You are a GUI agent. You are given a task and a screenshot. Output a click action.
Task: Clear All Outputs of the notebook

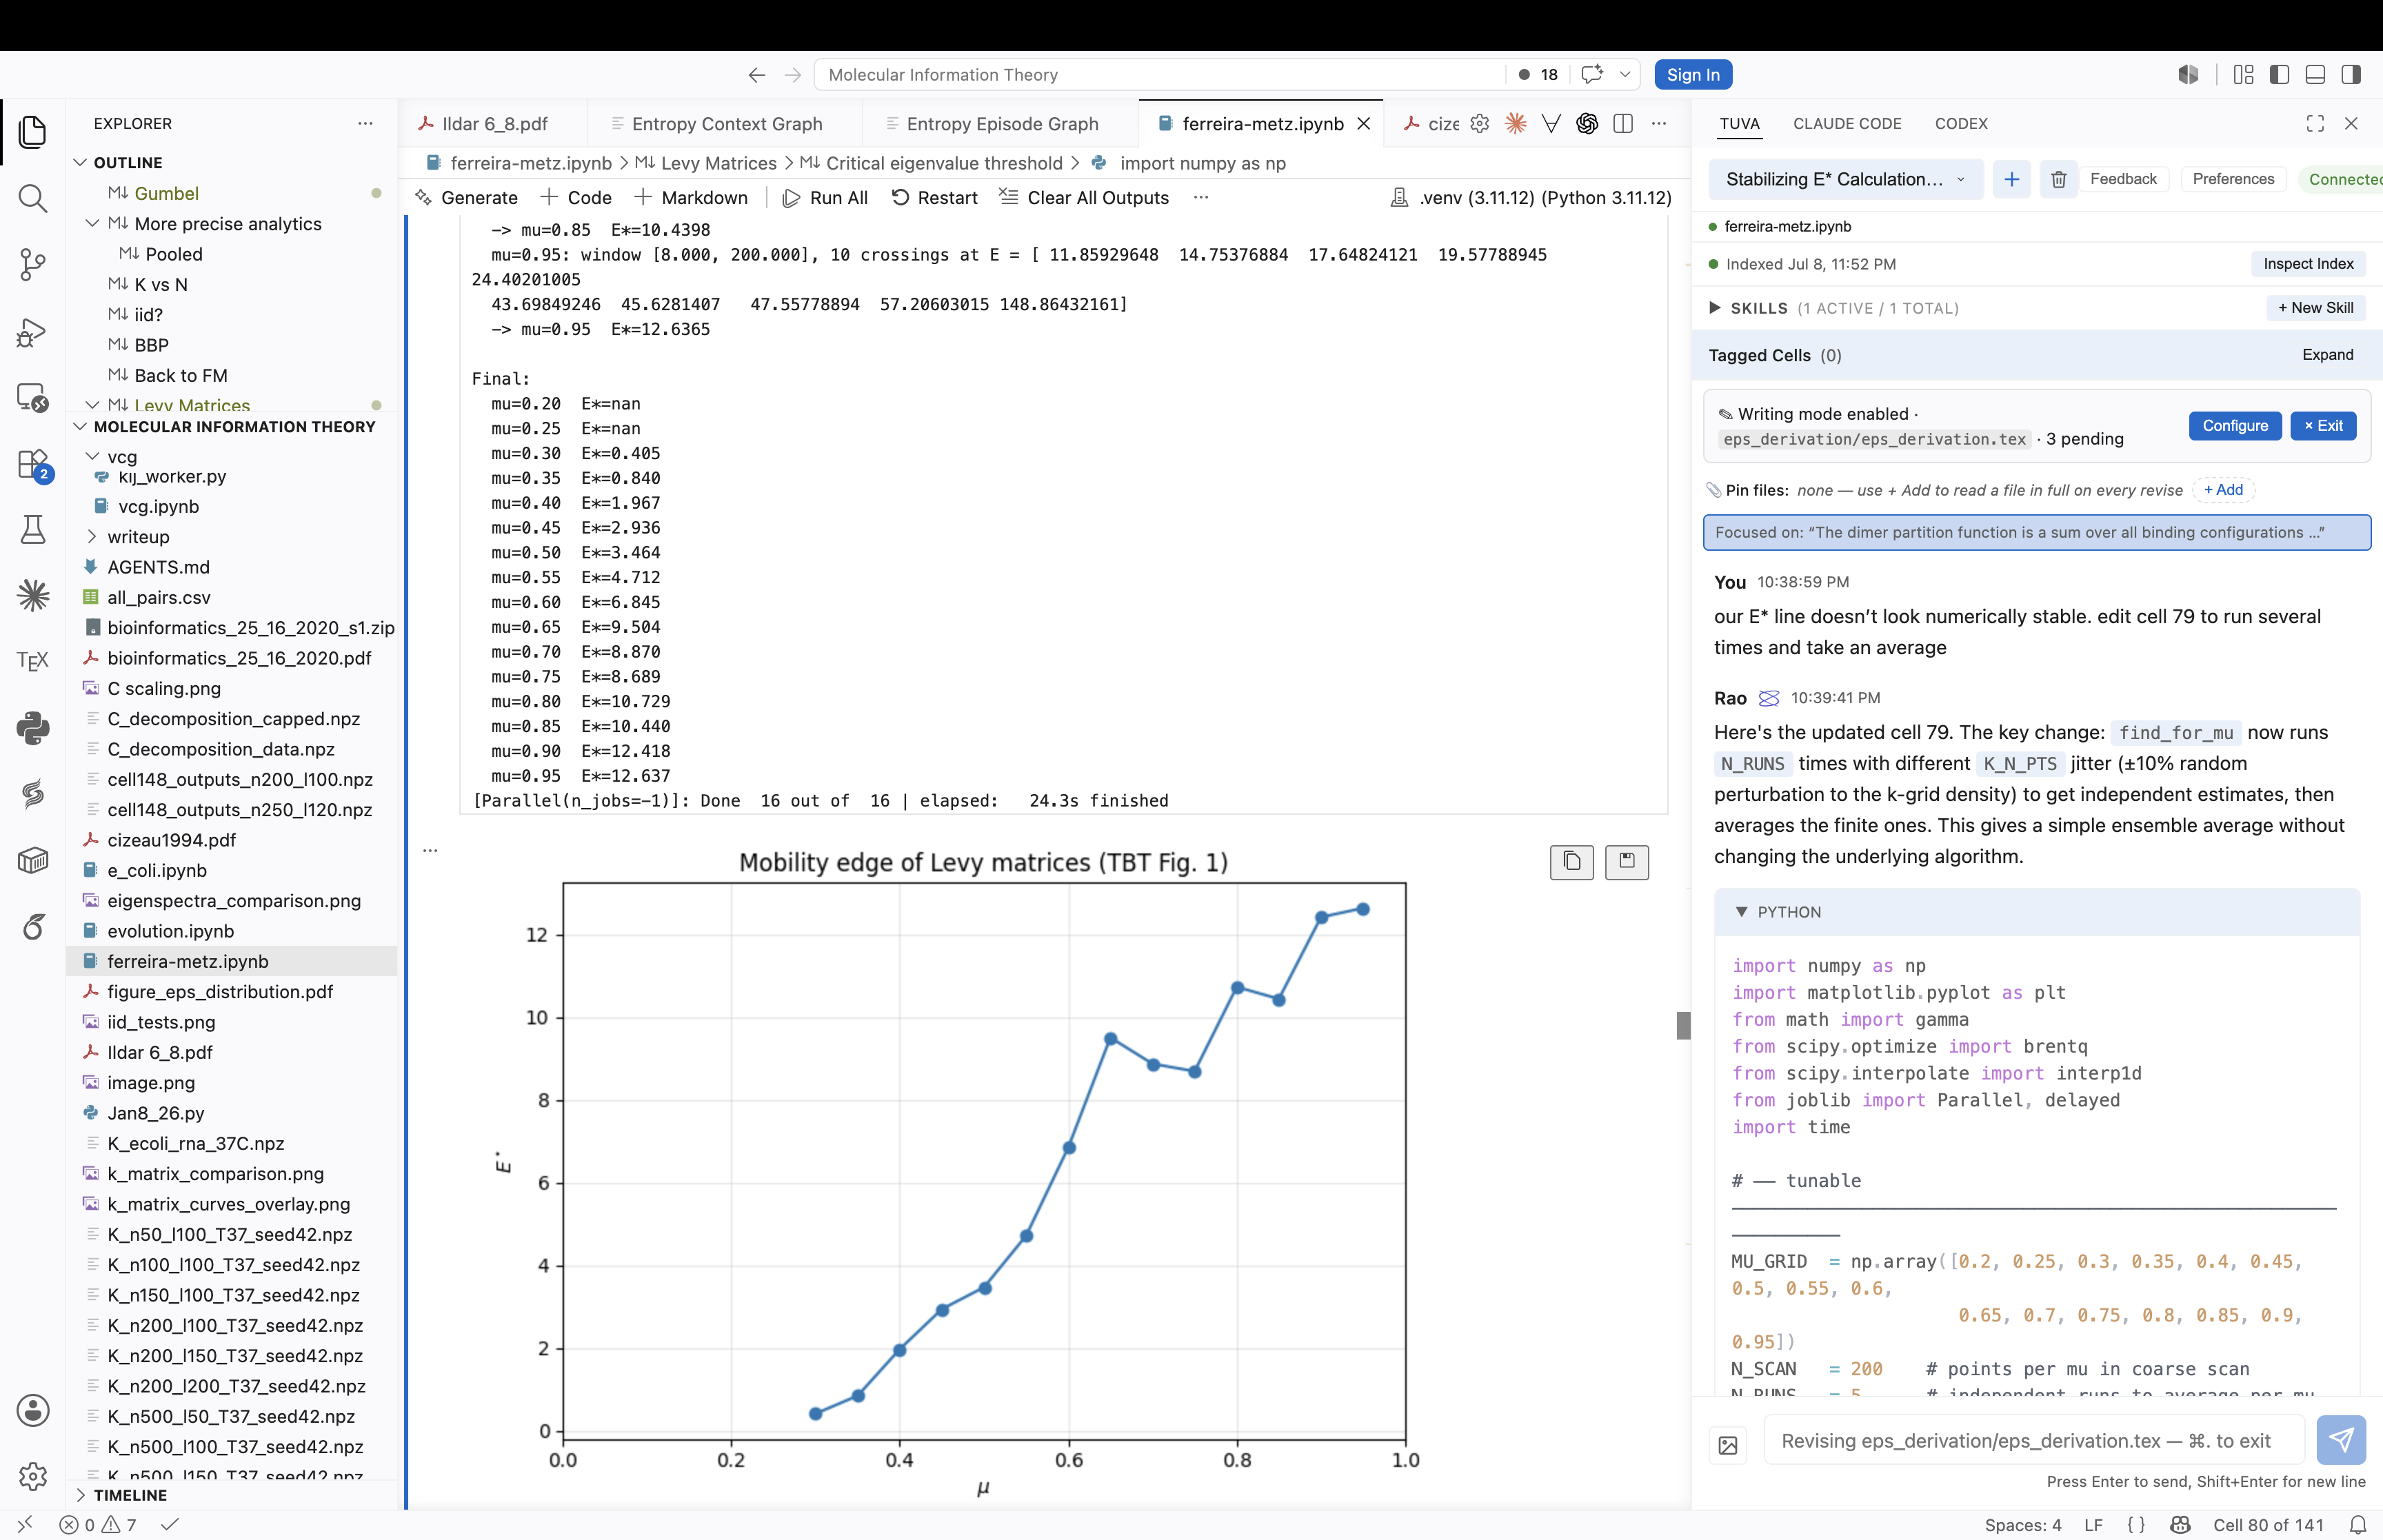click(x=1083, y=197)
